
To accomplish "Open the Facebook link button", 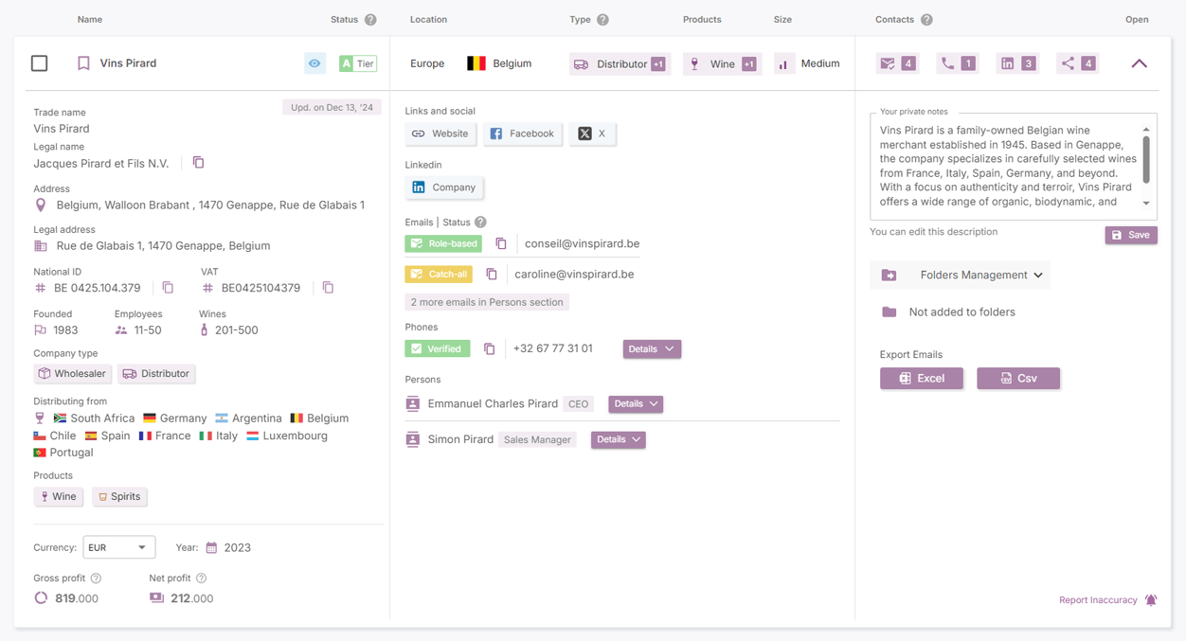I will [x=522, y=134].
